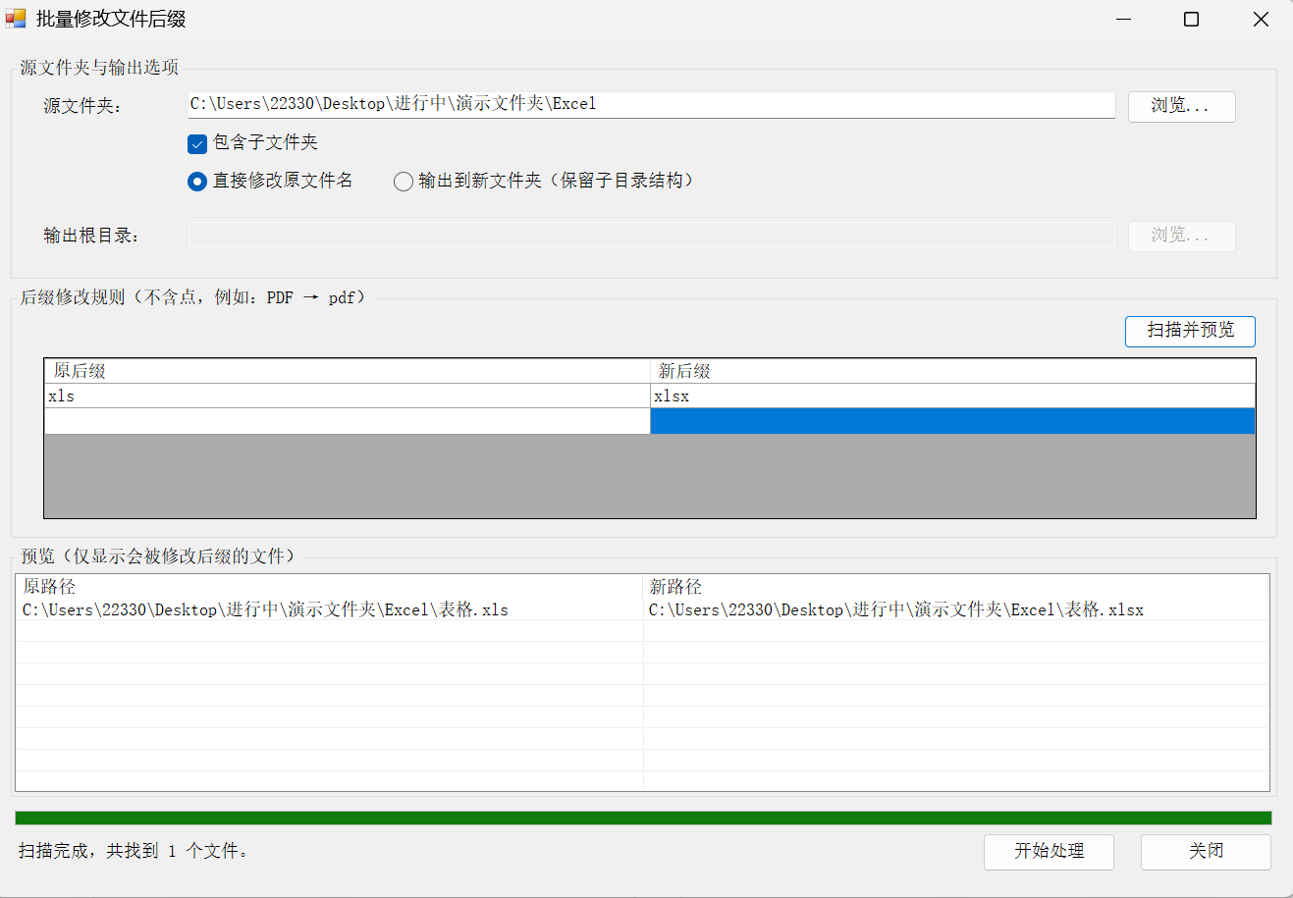Screen dimensions: 1293x898
Task: Select the xlsx cell in rules grid
Action: click(x=952, y=396)
